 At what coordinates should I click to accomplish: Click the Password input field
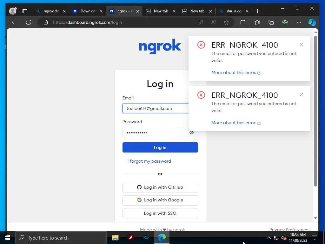[x=160, y=132]
